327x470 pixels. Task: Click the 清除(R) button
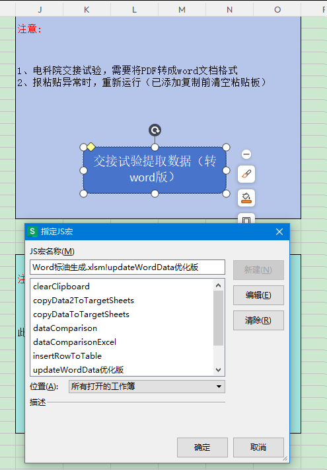pyautogui.click(x=258, y=320)
